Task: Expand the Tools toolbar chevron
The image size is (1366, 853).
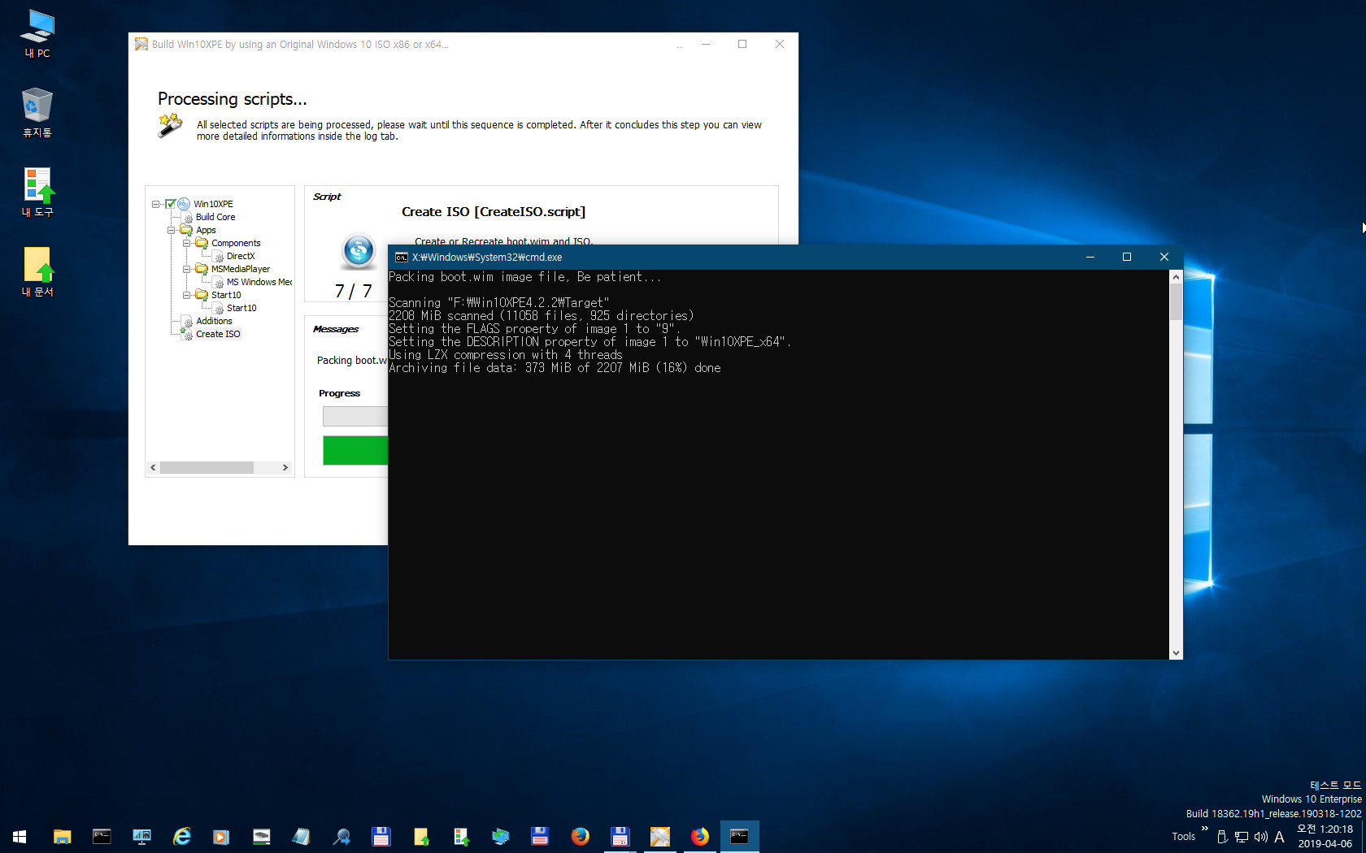Action: coord(1205,829)
